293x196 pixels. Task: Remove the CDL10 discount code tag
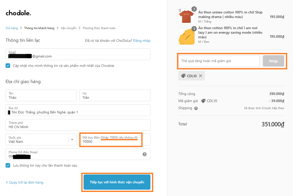click(x=201, y=76)
